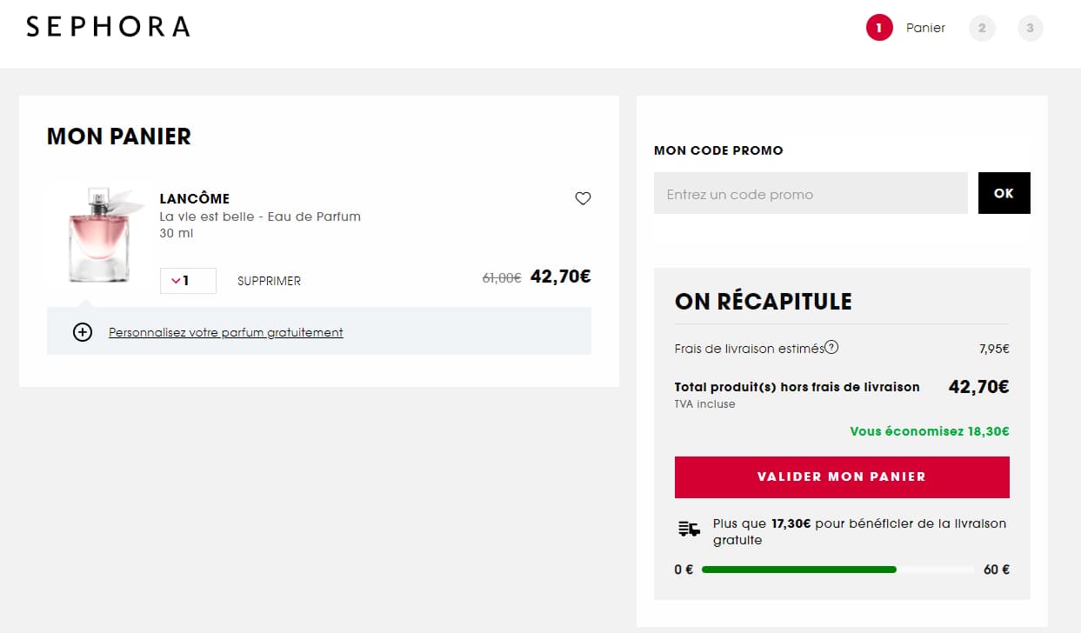Go to checkout step 3 circle
This screenshot has width=1081, height=633.
[x=1030, y=28]
